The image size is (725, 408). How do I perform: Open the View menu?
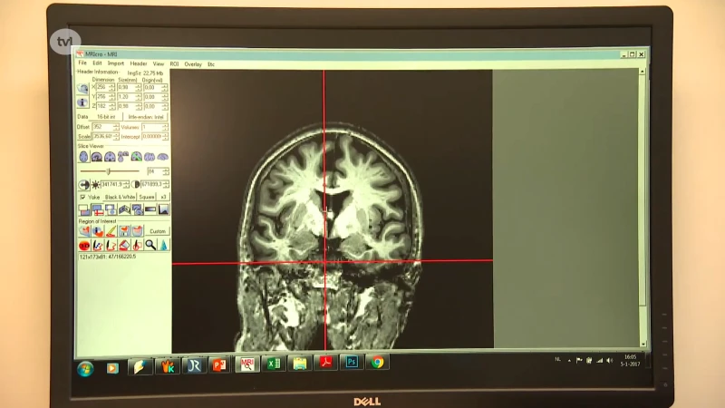pyautogui.click(x=158, y=63)
